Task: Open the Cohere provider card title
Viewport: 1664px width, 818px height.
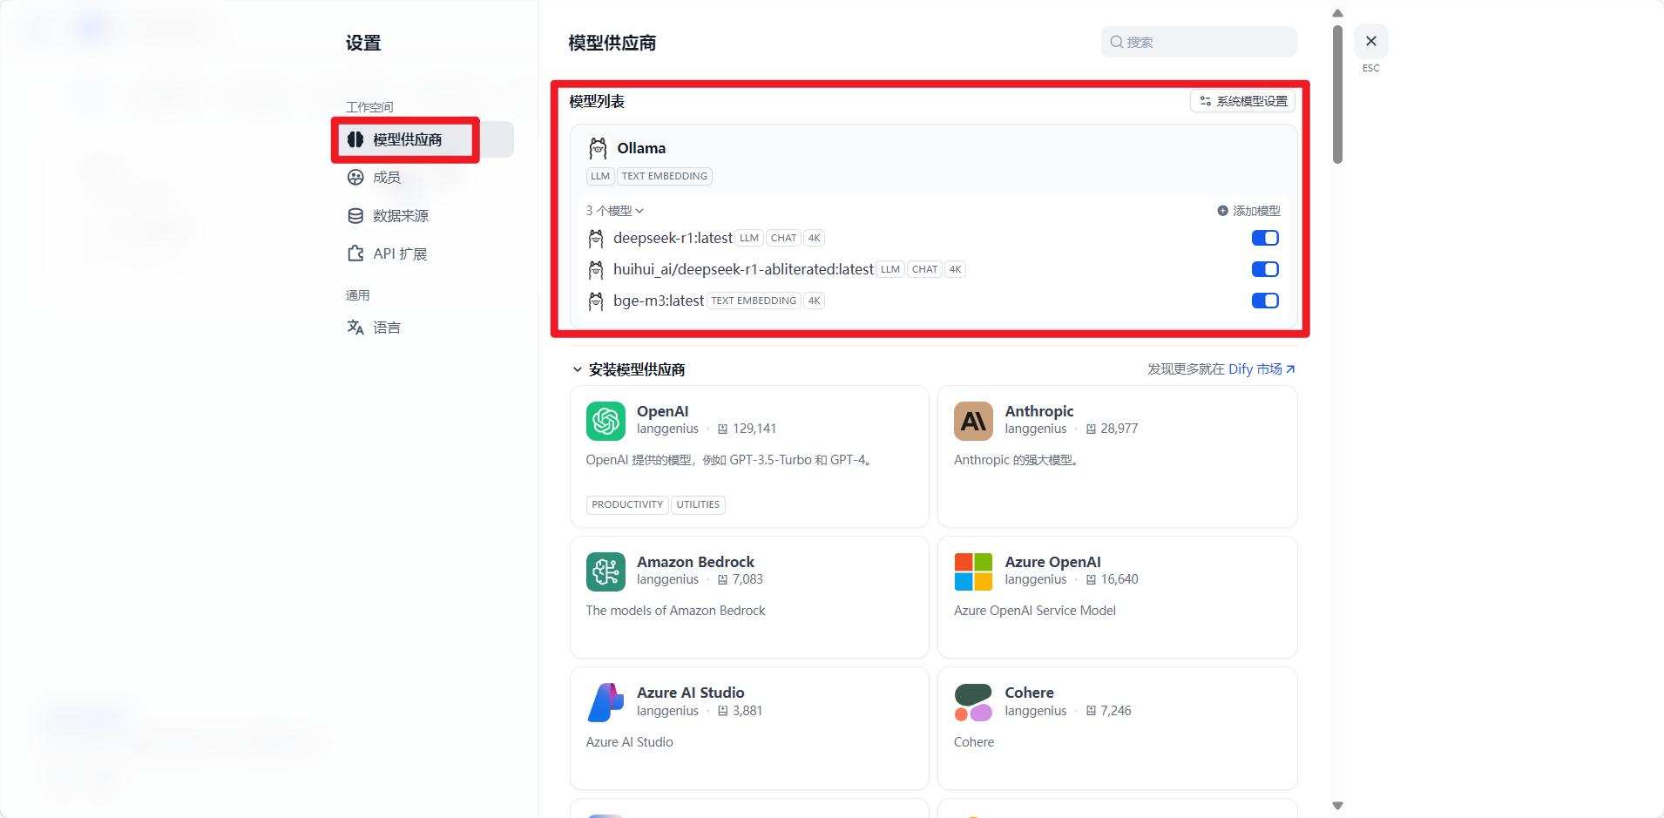Action: point(1029,693)
